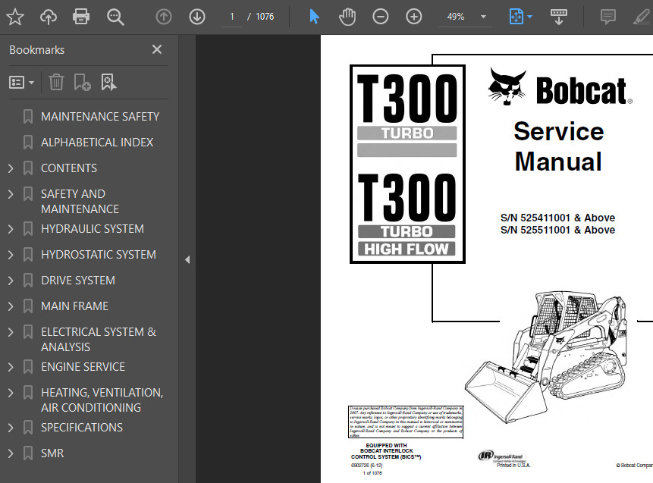Zoom out with minus button
Screen dimensions: 653x483
[x=380, y=17]
